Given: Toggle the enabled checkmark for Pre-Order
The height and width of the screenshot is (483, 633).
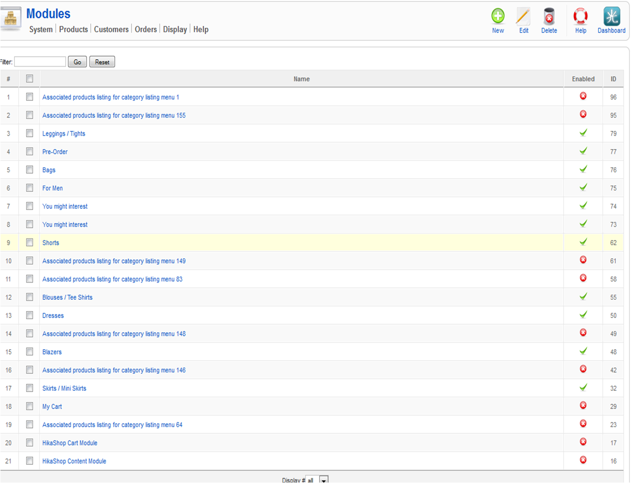Looking at the screenshot, I should (x=583, y=151).
